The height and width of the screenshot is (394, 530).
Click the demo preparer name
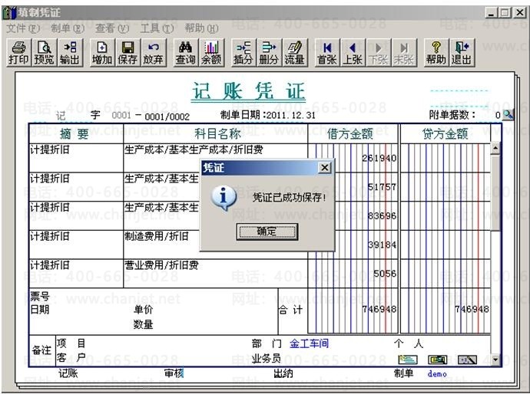(x=437, y=374)
